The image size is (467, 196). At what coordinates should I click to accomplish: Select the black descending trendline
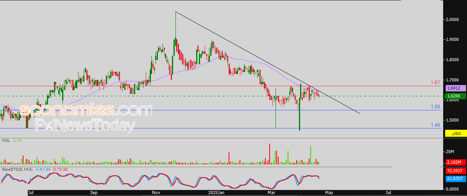pos(268,63)
